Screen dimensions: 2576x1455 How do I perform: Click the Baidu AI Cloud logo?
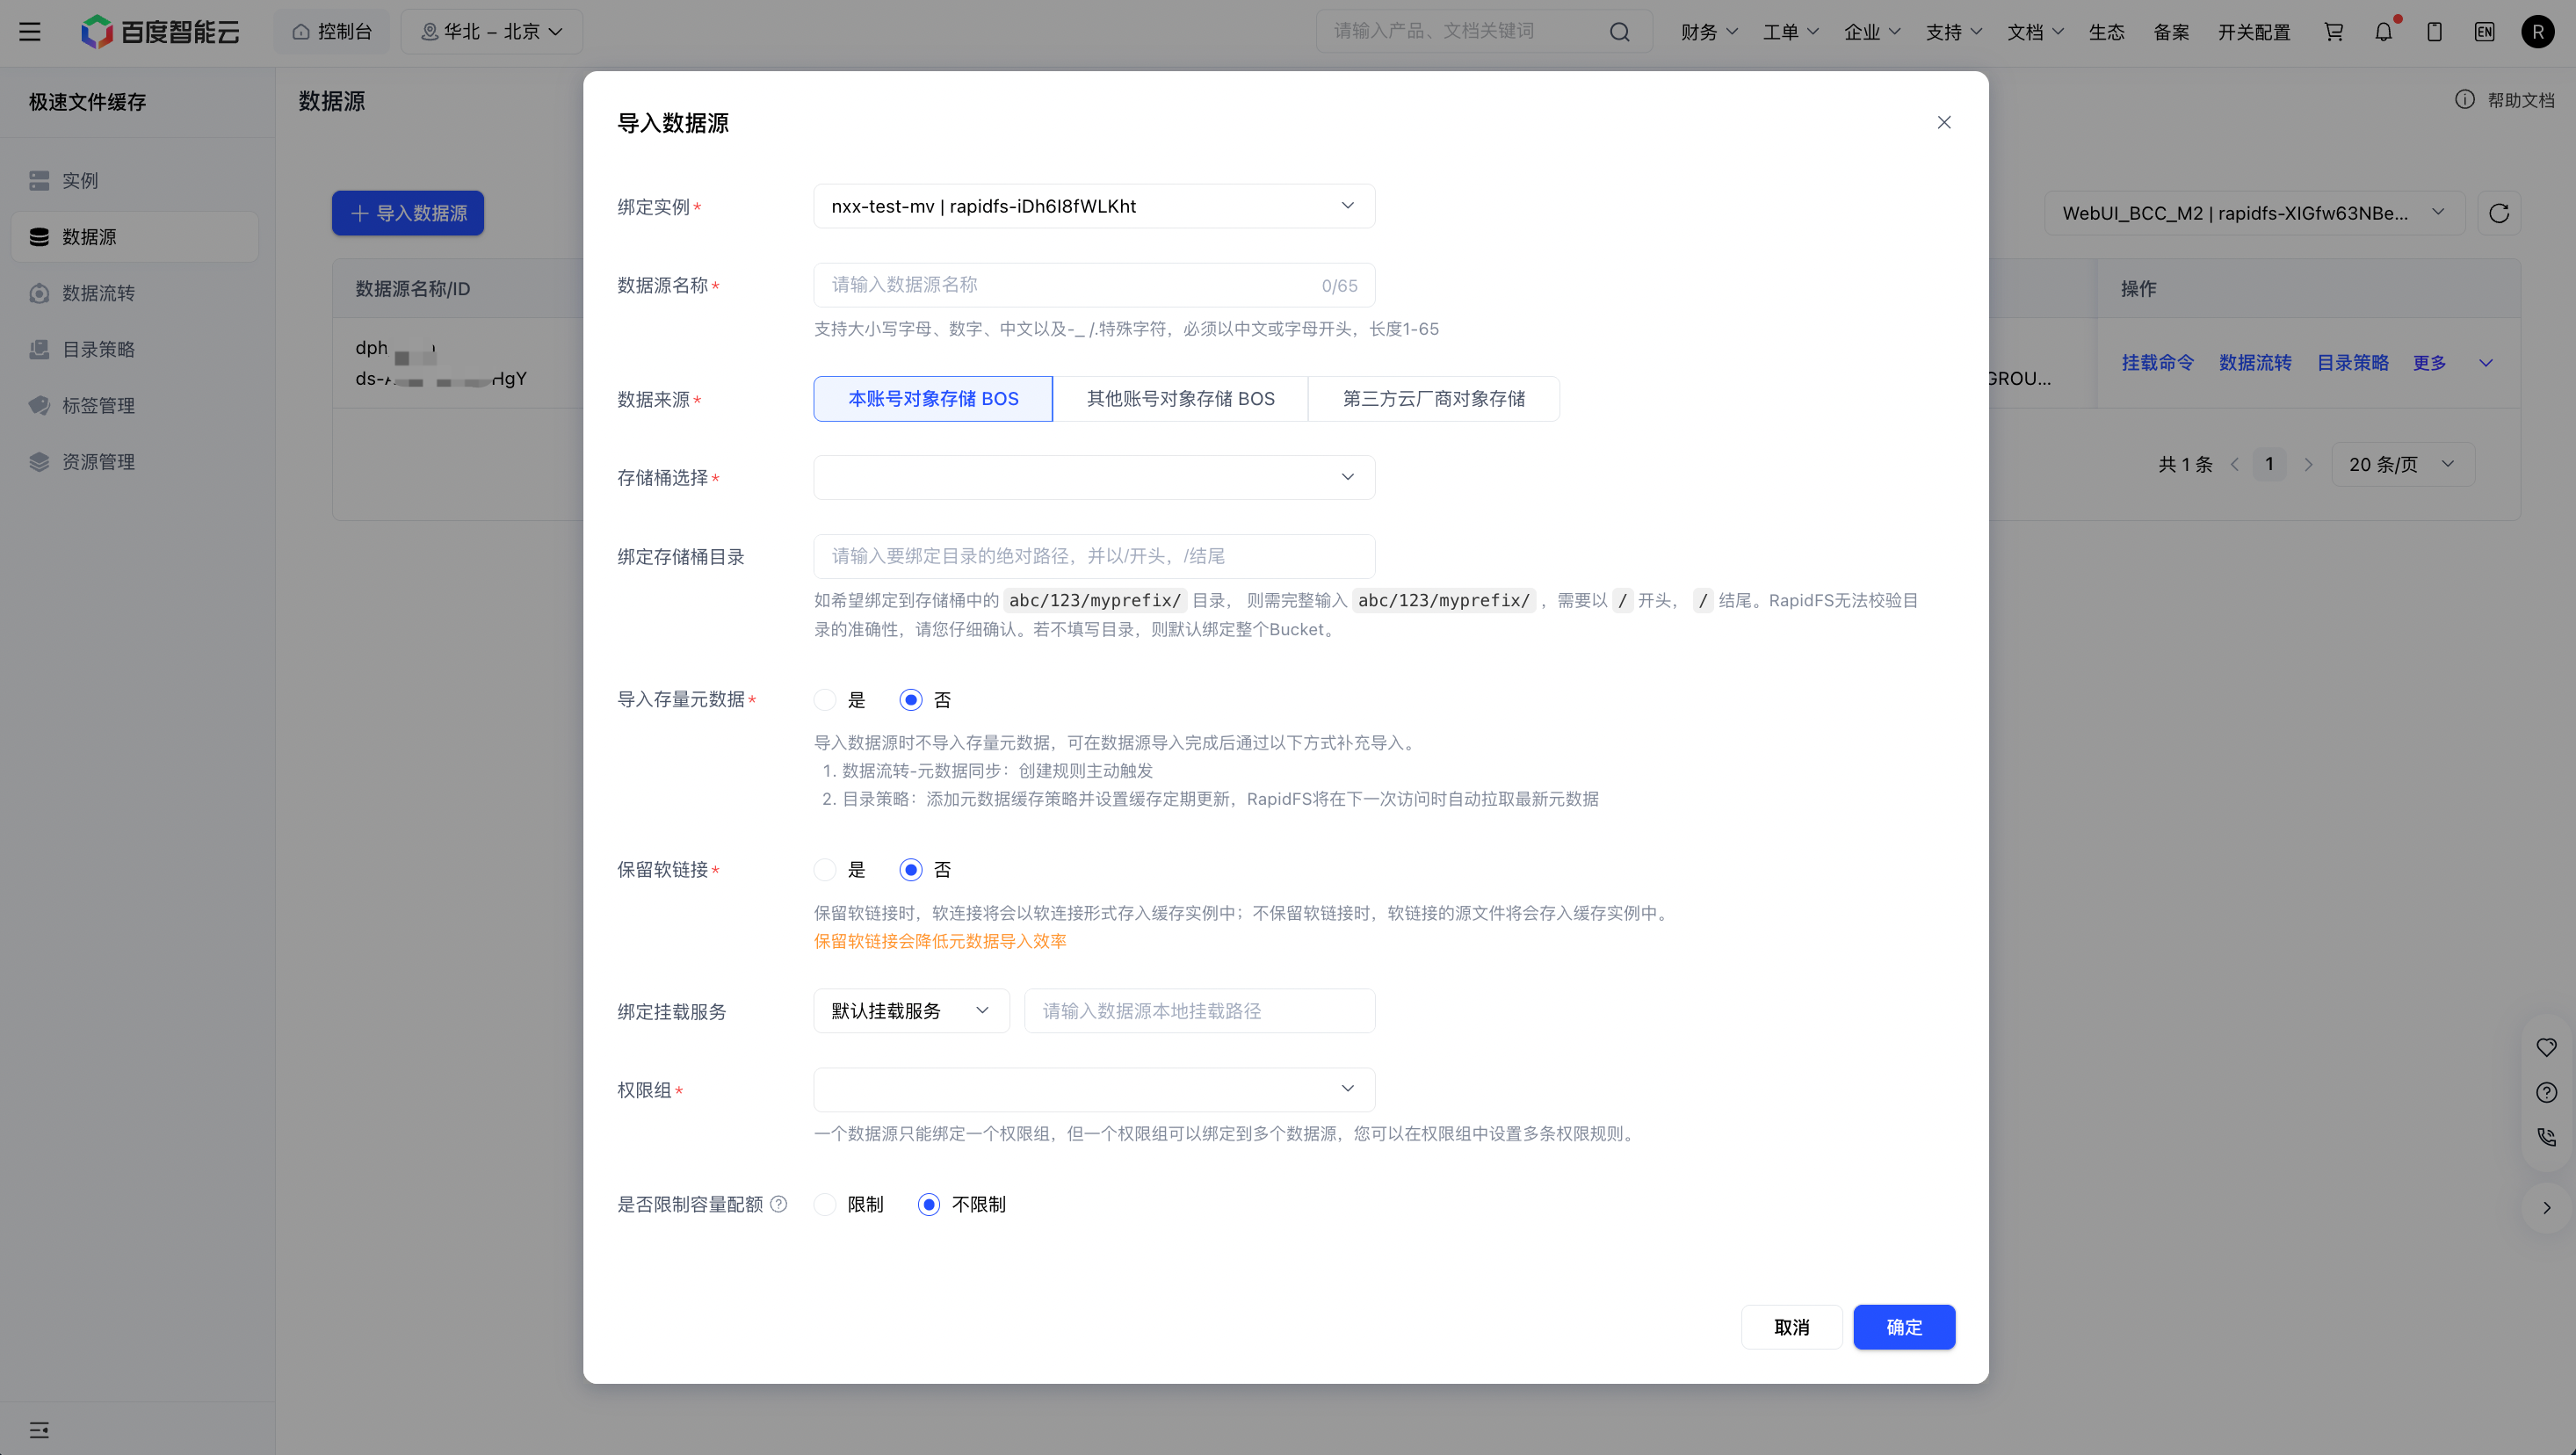(160, 32)
